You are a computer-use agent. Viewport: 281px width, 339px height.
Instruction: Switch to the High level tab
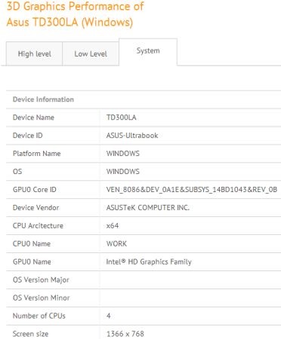[x=34, y=53]
